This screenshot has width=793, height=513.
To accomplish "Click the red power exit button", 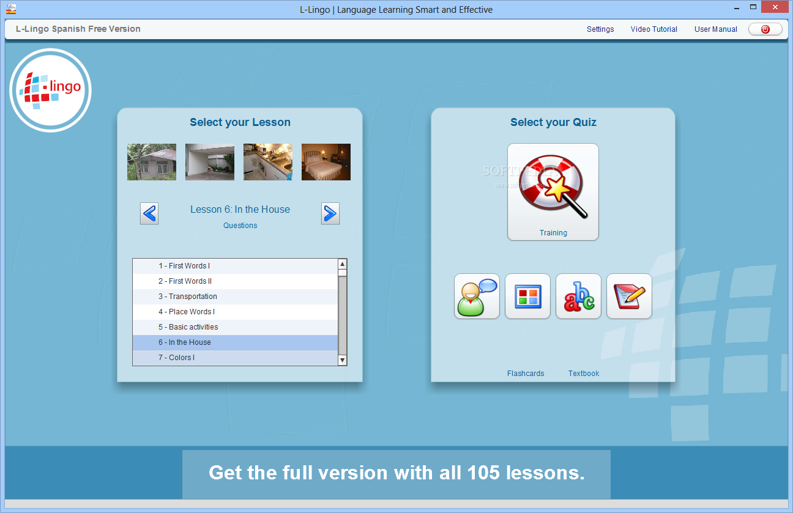I will [765, 29].
